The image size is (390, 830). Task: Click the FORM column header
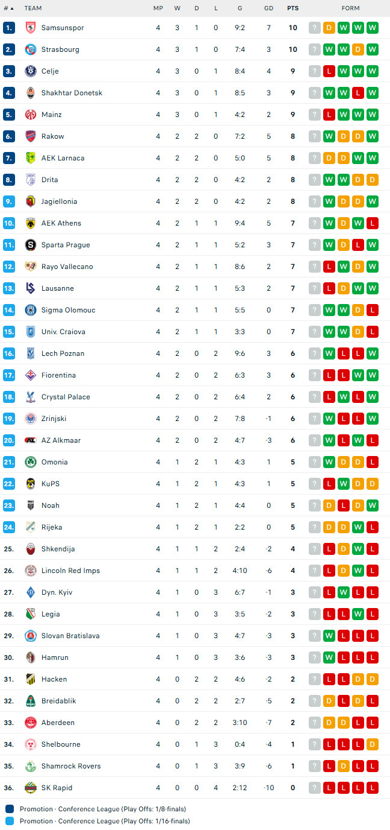(350, 8)
